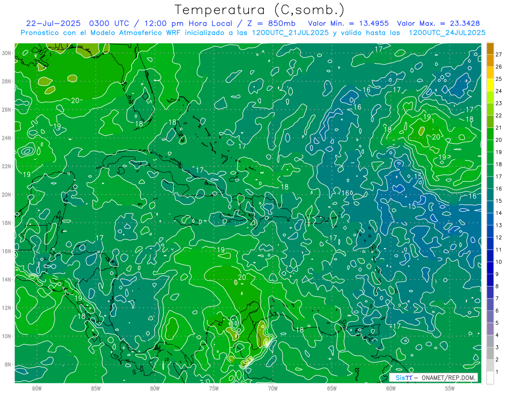Click the 14N latitude axis label
Viewport: 510px width, 394px height.
[x=6, y=280]
